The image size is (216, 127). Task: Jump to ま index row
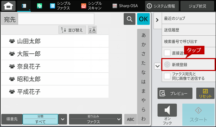pos(143,91)
